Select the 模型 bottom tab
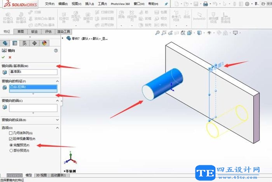Viewport: 272px width, 182px height. 29,175
